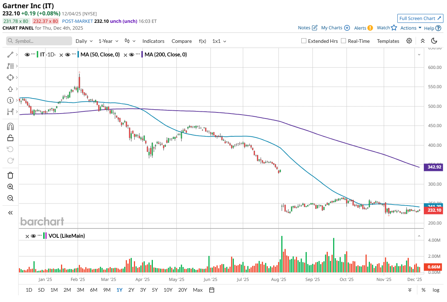Zoom out with the magnifier minus icon
The image size is (447, 302).
click(x=10, y=198)
